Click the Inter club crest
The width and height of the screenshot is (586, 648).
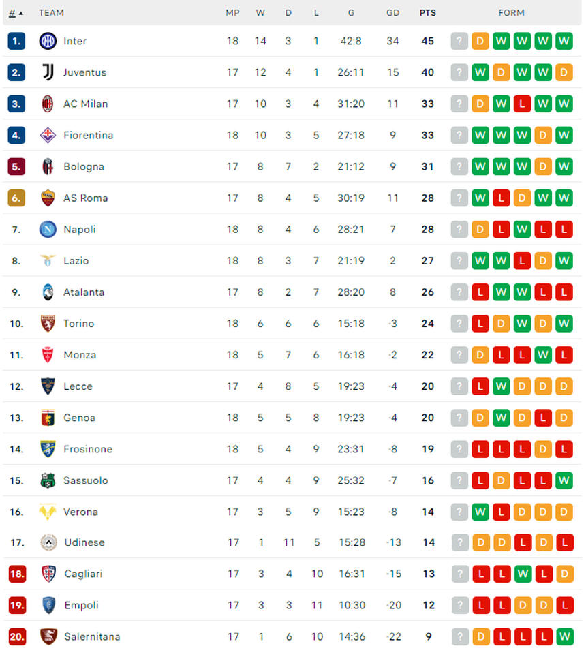pos(48,41)
